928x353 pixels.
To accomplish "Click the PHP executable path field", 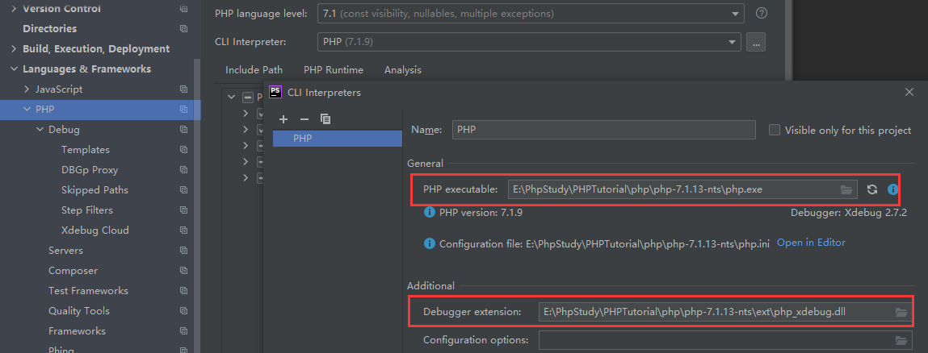I will [682, 189].
